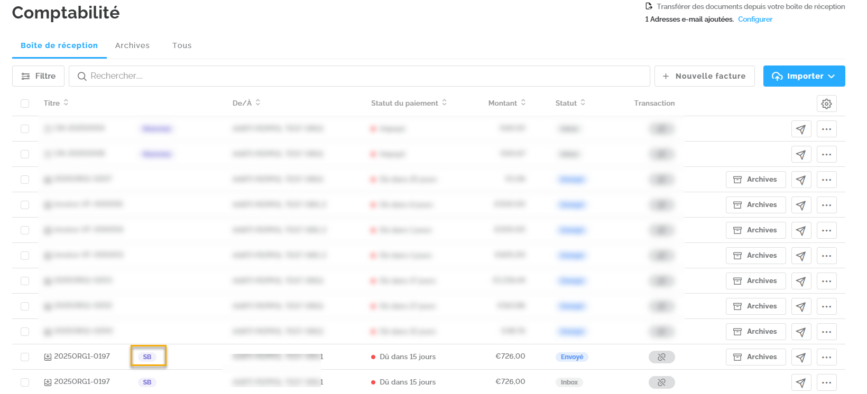Archive the invoice in the Envoyé row
This screenshot has height=394, width=867.
click(x=755, y=357)
